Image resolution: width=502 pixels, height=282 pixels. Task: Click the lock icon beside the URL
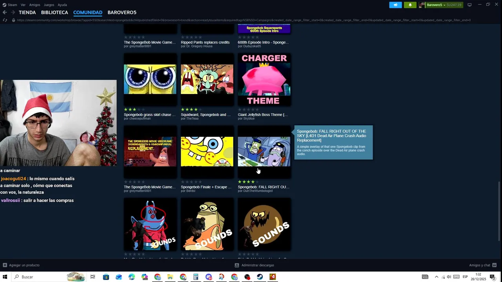tap(14, 20)
